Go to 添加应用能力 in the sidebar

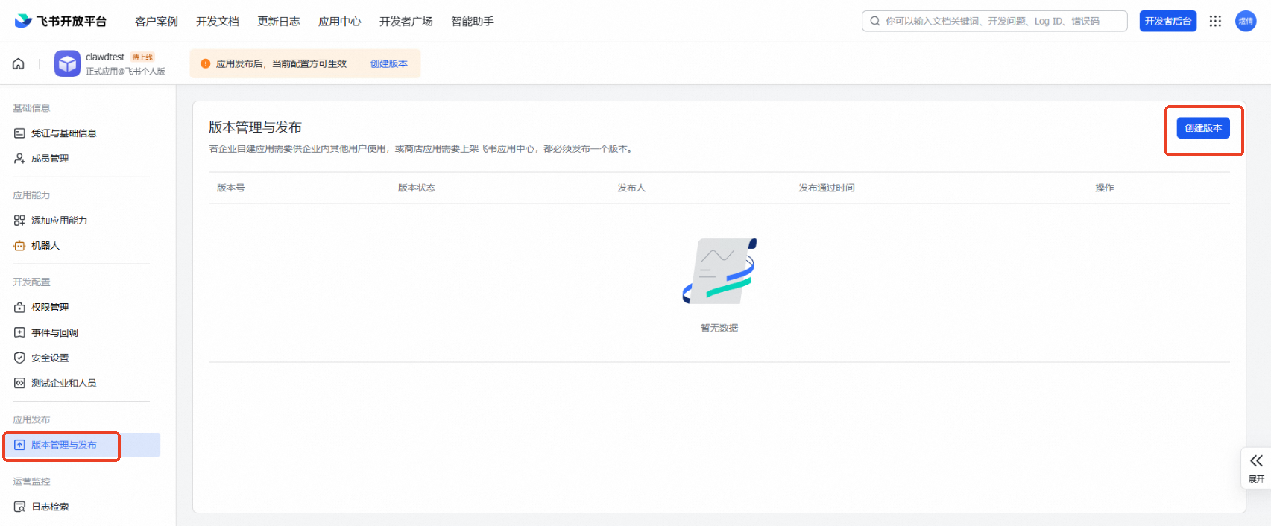coord(59,221)
